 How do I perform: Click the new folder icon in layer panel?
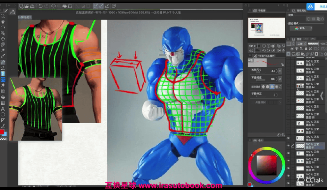(x=303, y=54)
